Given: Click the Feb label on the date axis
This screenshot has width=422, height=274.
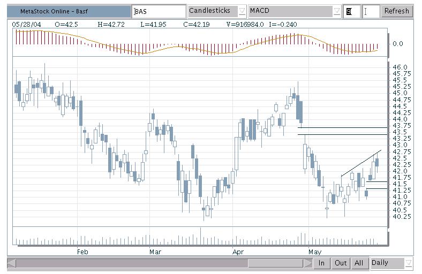Looking at the screenshot, I should click(x=82, y=252).
